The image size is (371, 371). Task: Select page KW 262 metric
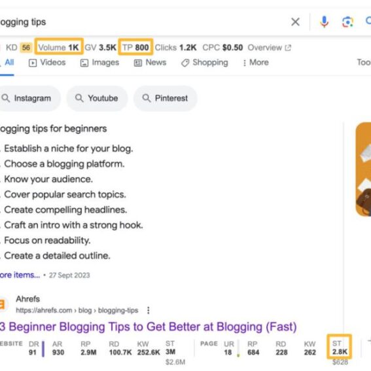click(310, 348)
